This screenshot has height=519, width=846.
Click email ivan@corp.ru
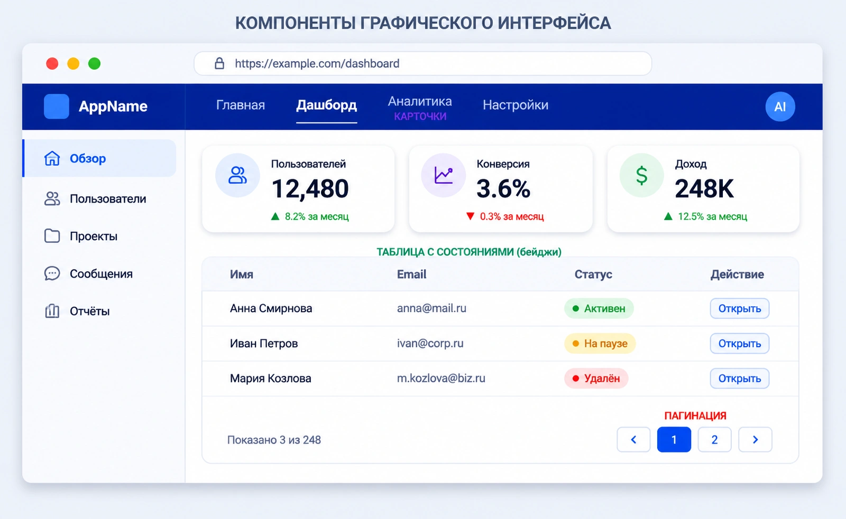coord(430,344)
